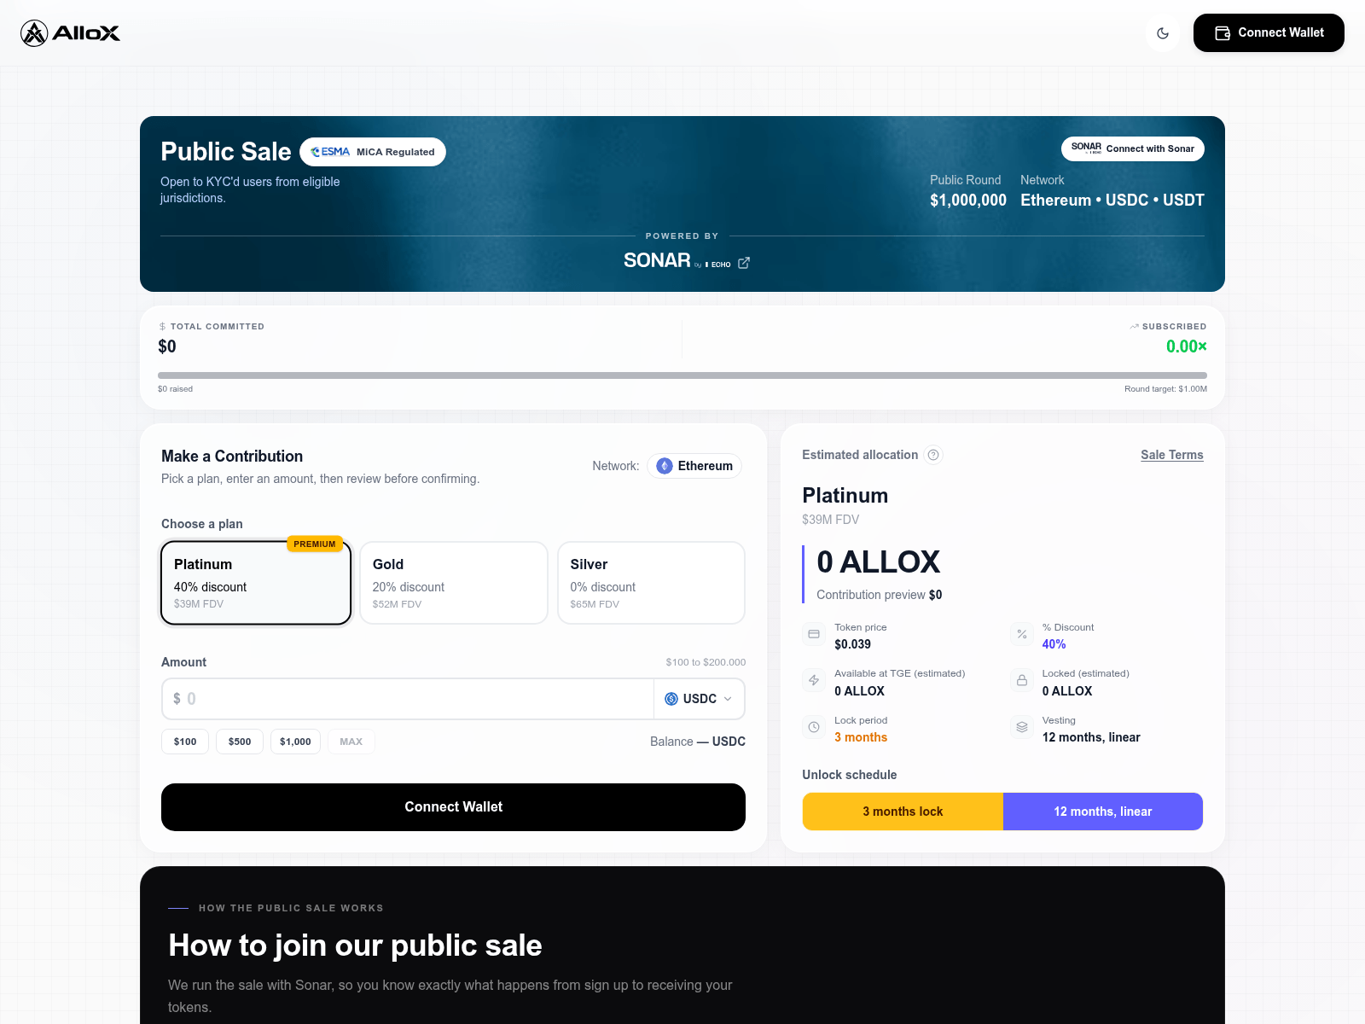Image resolution: width=1365 pixels, height=1024 pixels.
Task: Click the ESMA MiCA Regulated badge
Action: pos(373,152)
